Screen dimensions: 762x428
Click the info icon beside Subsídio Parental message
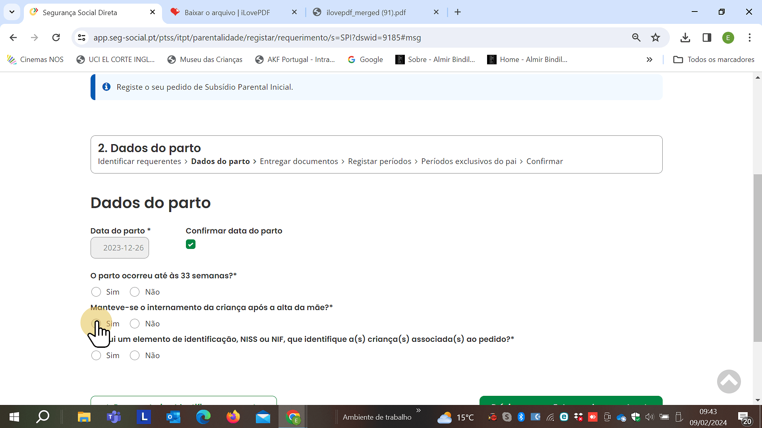point(106,87)
